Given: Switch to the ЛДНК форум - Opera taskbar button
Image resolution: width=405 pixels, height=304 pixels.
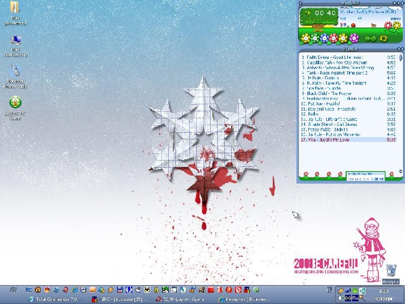Looking at the screenshot, I should point(180,299).
